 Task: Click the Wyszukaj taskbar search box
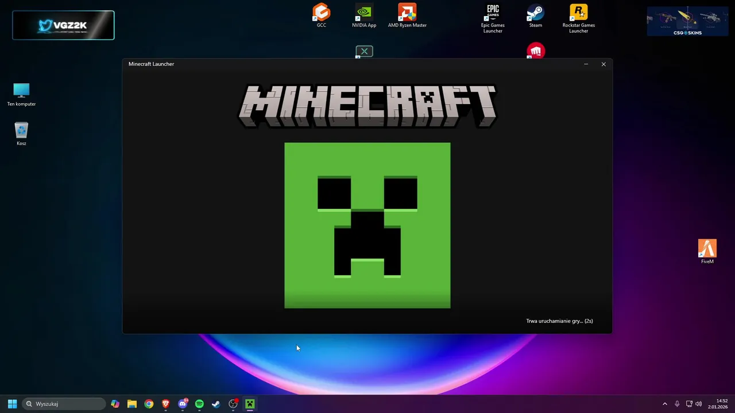[x=64, y=404]
